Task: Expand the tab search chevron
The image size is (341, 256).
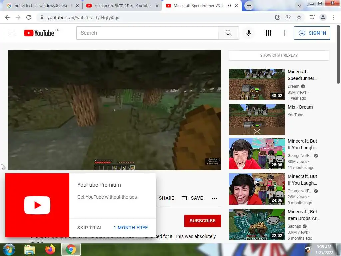Action: (299, 6)
